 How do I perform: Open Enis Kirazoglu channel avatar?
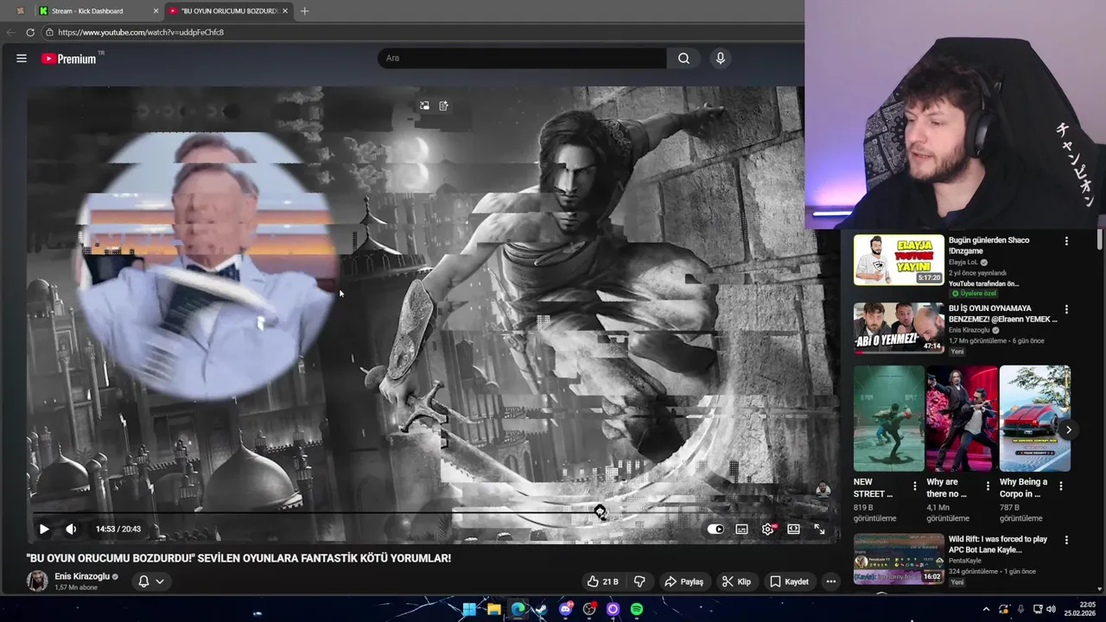(x=37, y=581)
